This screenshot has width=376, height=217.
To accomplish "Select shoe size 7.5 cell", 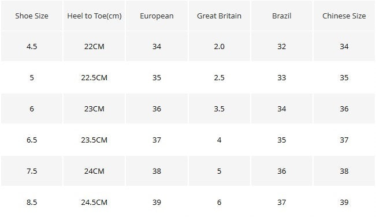I will tap(32, 171).
